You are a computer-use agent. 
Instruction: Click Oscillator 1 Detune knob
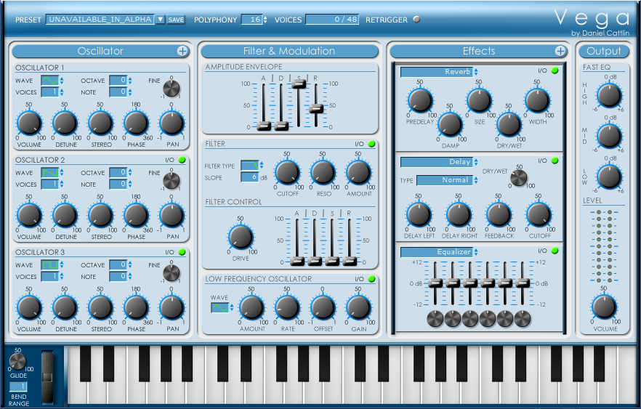click(x=65, y=123)
